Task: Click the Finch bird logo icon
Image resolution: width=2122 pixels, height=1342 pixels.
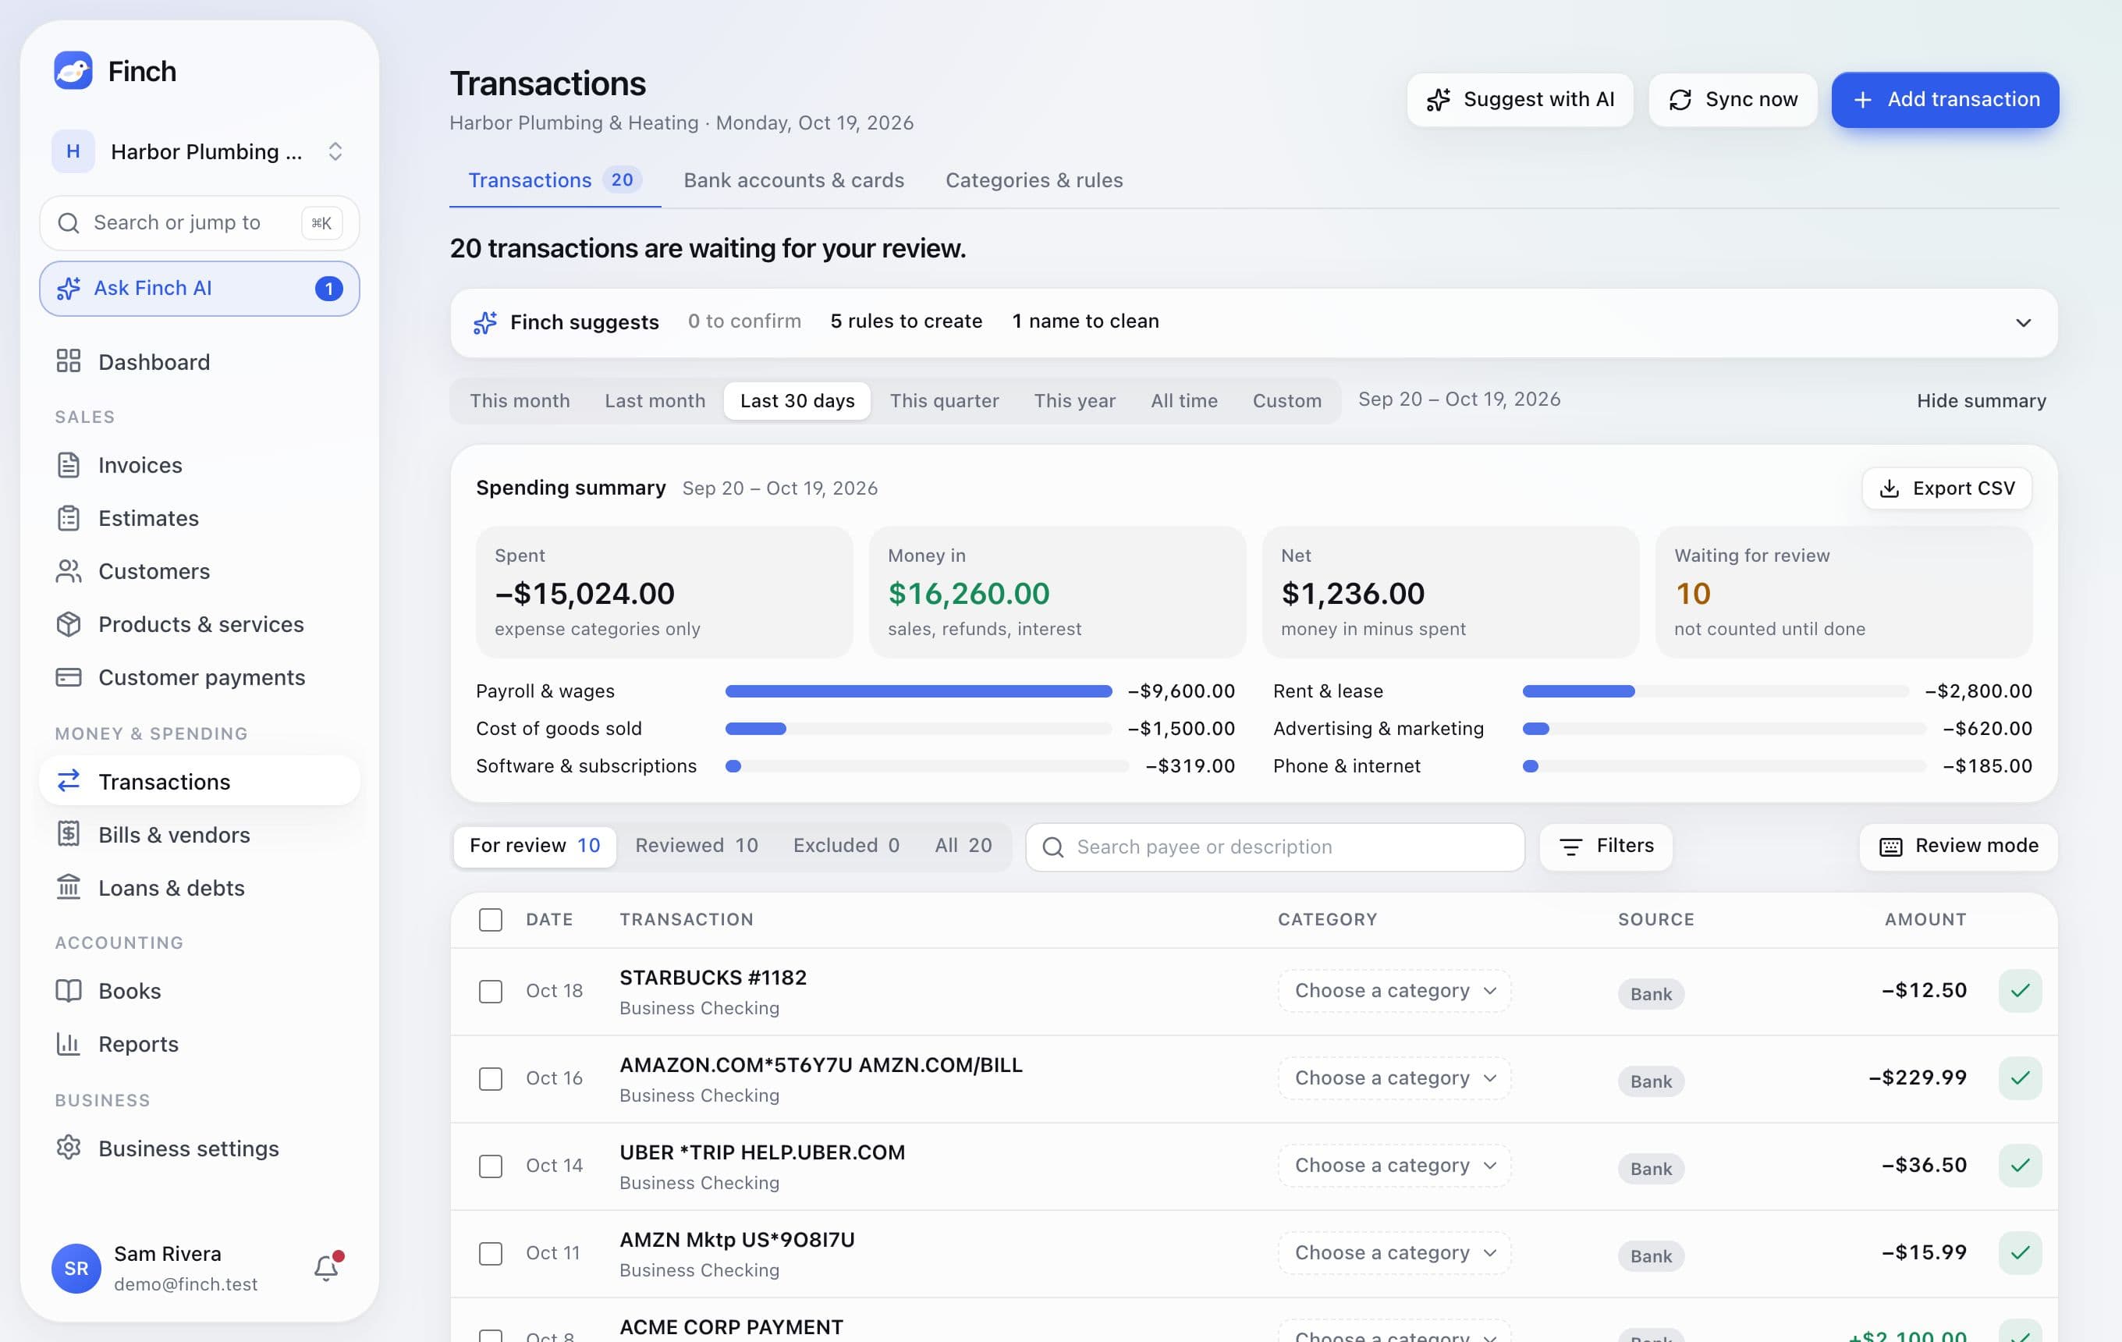Action: [x=73, y=70]
